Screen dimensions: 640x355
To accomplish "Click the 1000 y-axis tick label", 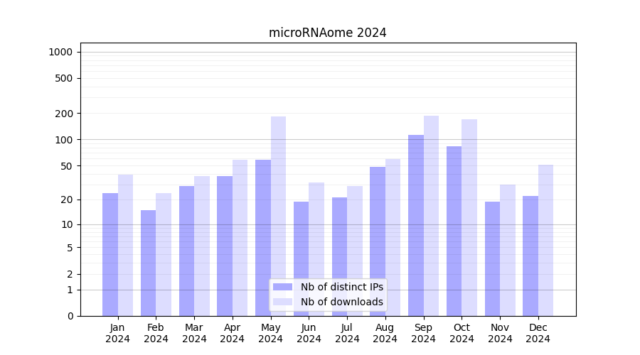I will (60, 52).
